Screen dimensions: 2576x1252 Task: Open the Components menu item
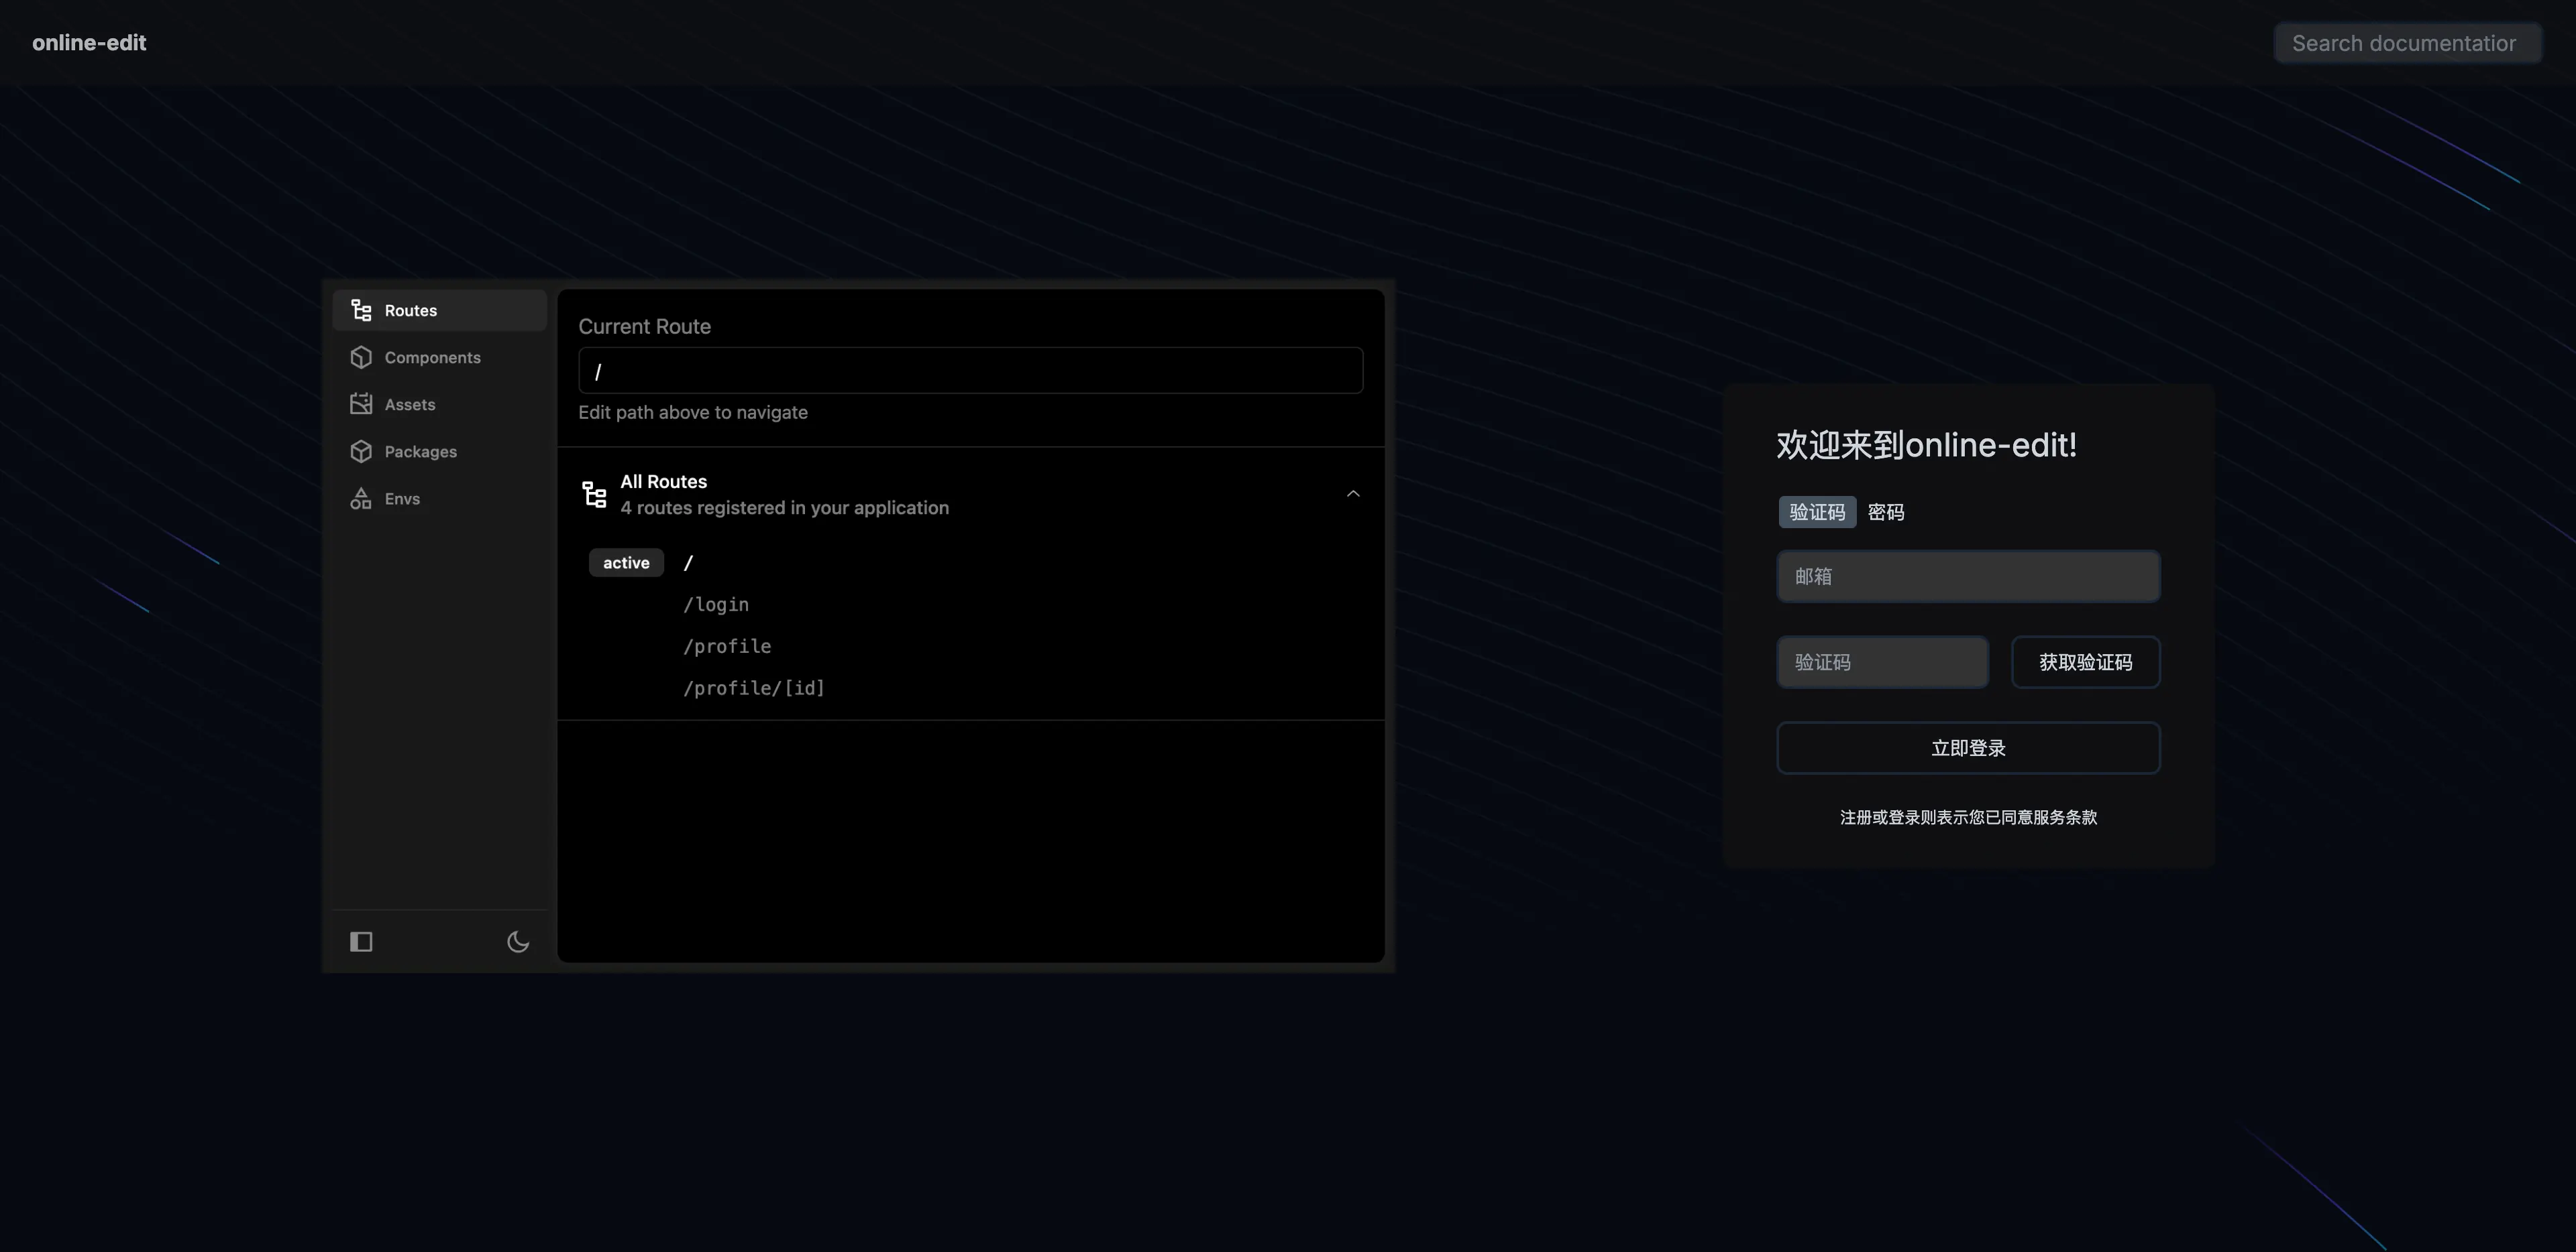coord(439,358)
